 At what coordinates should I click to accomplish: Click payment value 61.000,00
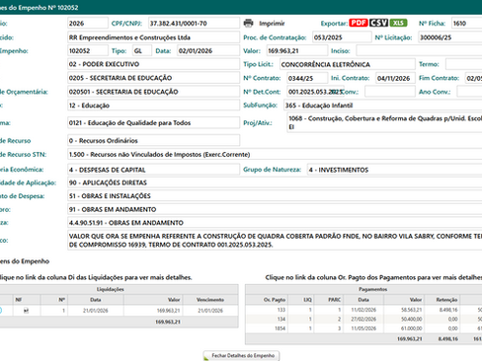click(x=411, y=328)
